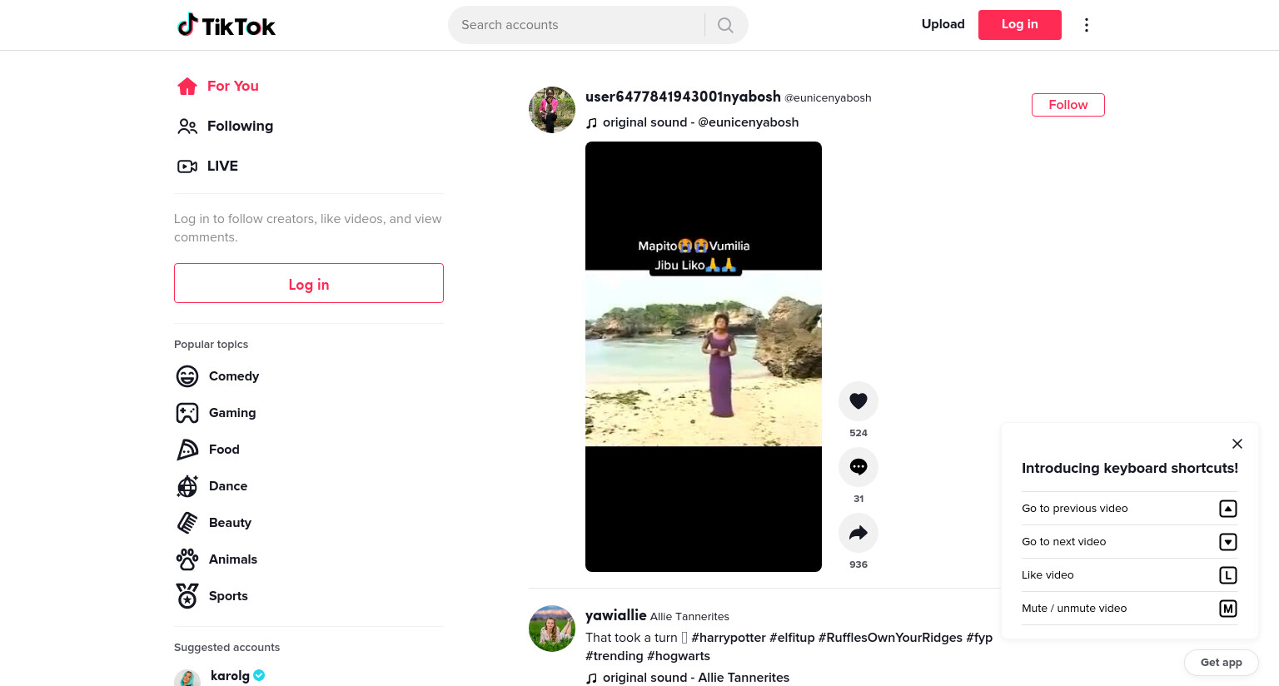Viewport: 1279px width, 686px height.
Task: Click the Animals paw icon
Action: tap(187, 559)
